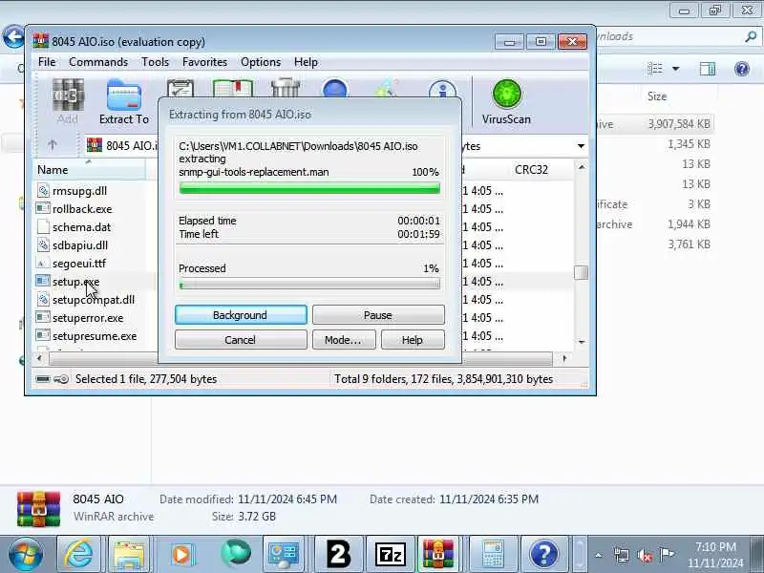Click the change view icon in Explorer
Screen dimensions: 764x573
(x=655, y=69)
